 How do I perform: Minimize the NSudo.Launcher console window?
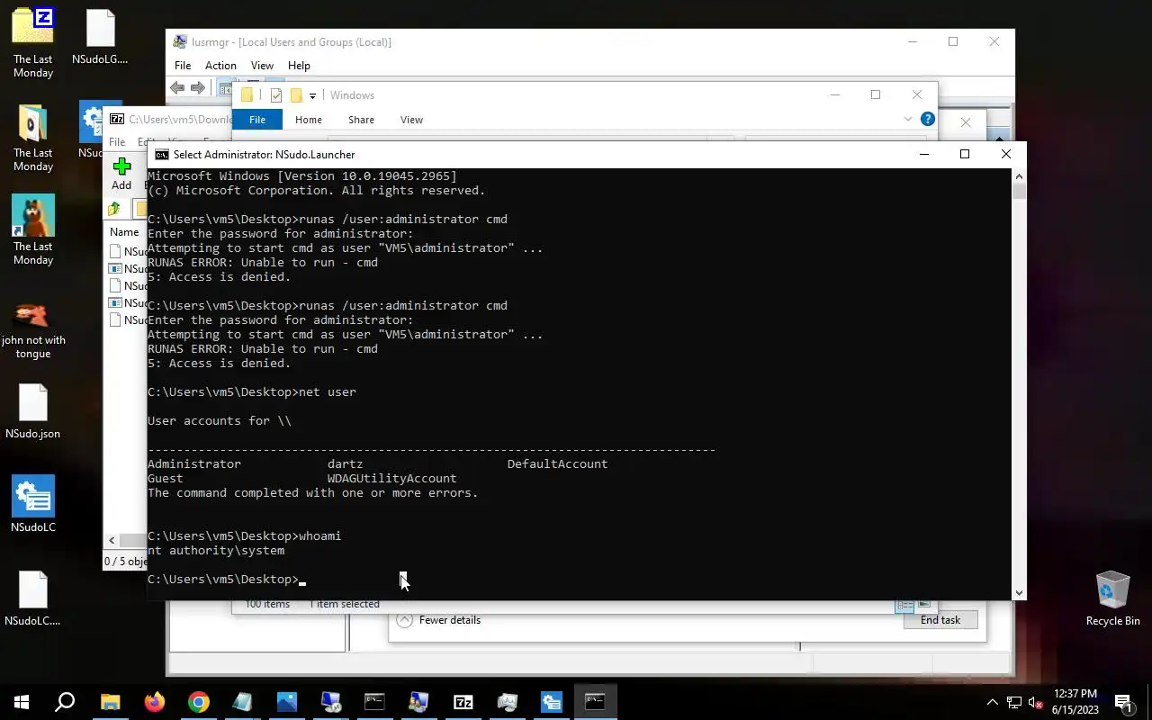(x=923, y=155)
